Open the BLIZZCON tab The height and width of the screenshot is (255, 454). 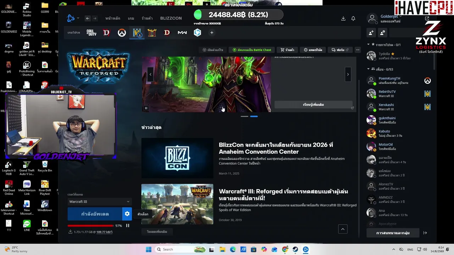[x=171, y=18]
